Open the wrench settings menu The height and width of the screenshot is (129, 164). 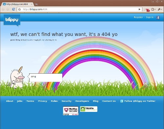tap(160, 10)
